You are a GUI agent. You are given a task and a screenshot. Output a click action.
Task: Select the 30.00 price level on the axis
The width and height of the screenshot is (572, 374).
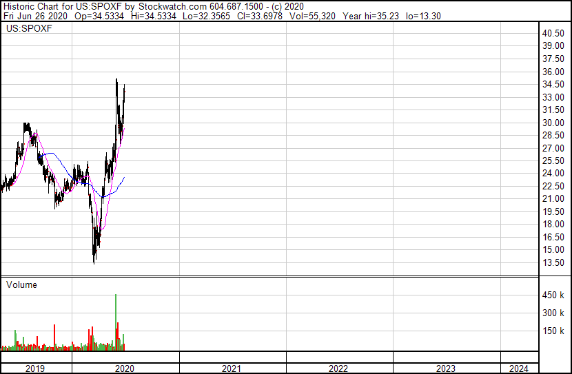coord(553,123)
